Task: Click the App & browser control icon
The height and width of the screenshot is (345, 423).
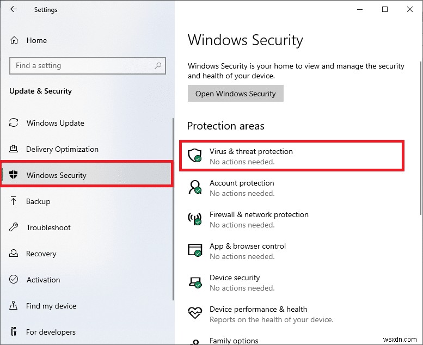Action: click(x=195, y=251)
